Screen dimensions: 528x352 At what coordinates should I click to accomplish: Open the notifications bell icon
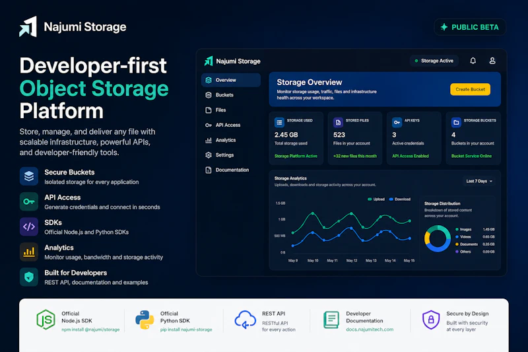(473, 61)
